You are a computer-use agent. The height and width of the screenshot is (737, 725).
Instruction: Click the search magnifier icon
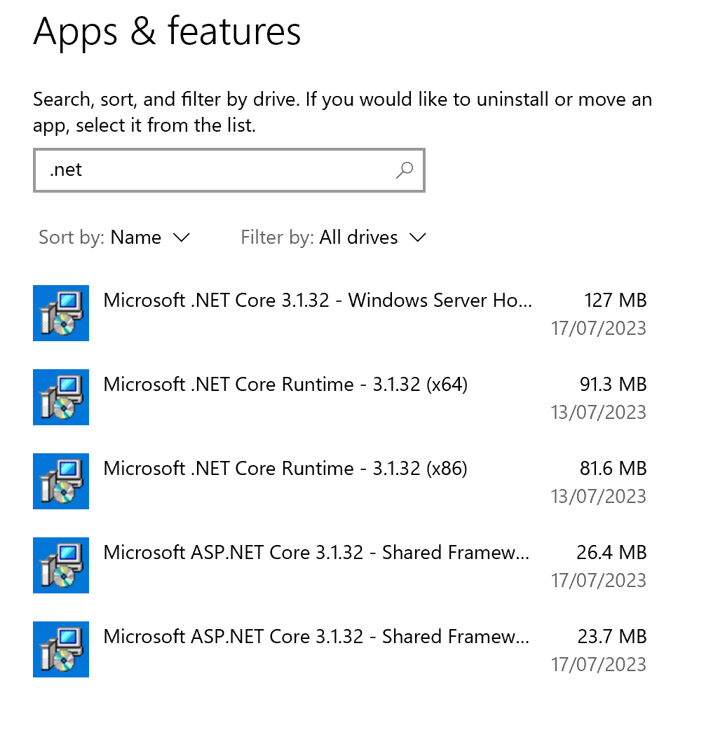[x=405, y=170]
